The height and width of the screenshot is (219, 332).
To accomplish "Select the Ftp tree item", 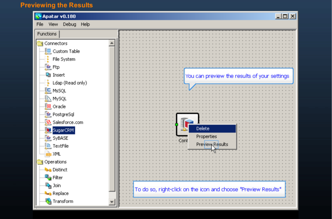I will (x=56, y=67).
